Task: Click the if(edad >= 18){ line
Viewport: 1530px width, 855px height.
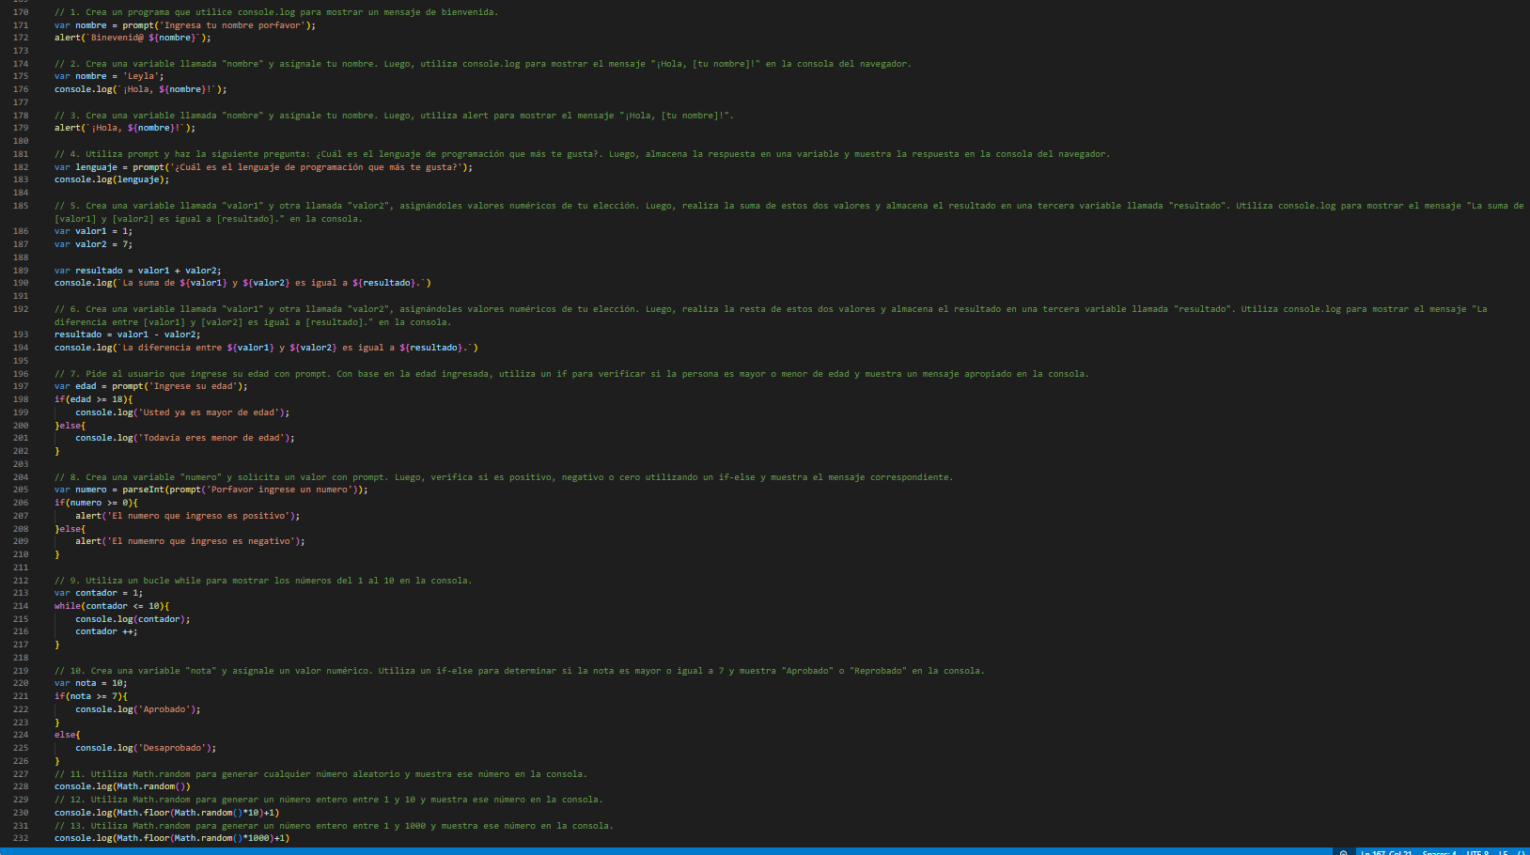Action: 93,399
